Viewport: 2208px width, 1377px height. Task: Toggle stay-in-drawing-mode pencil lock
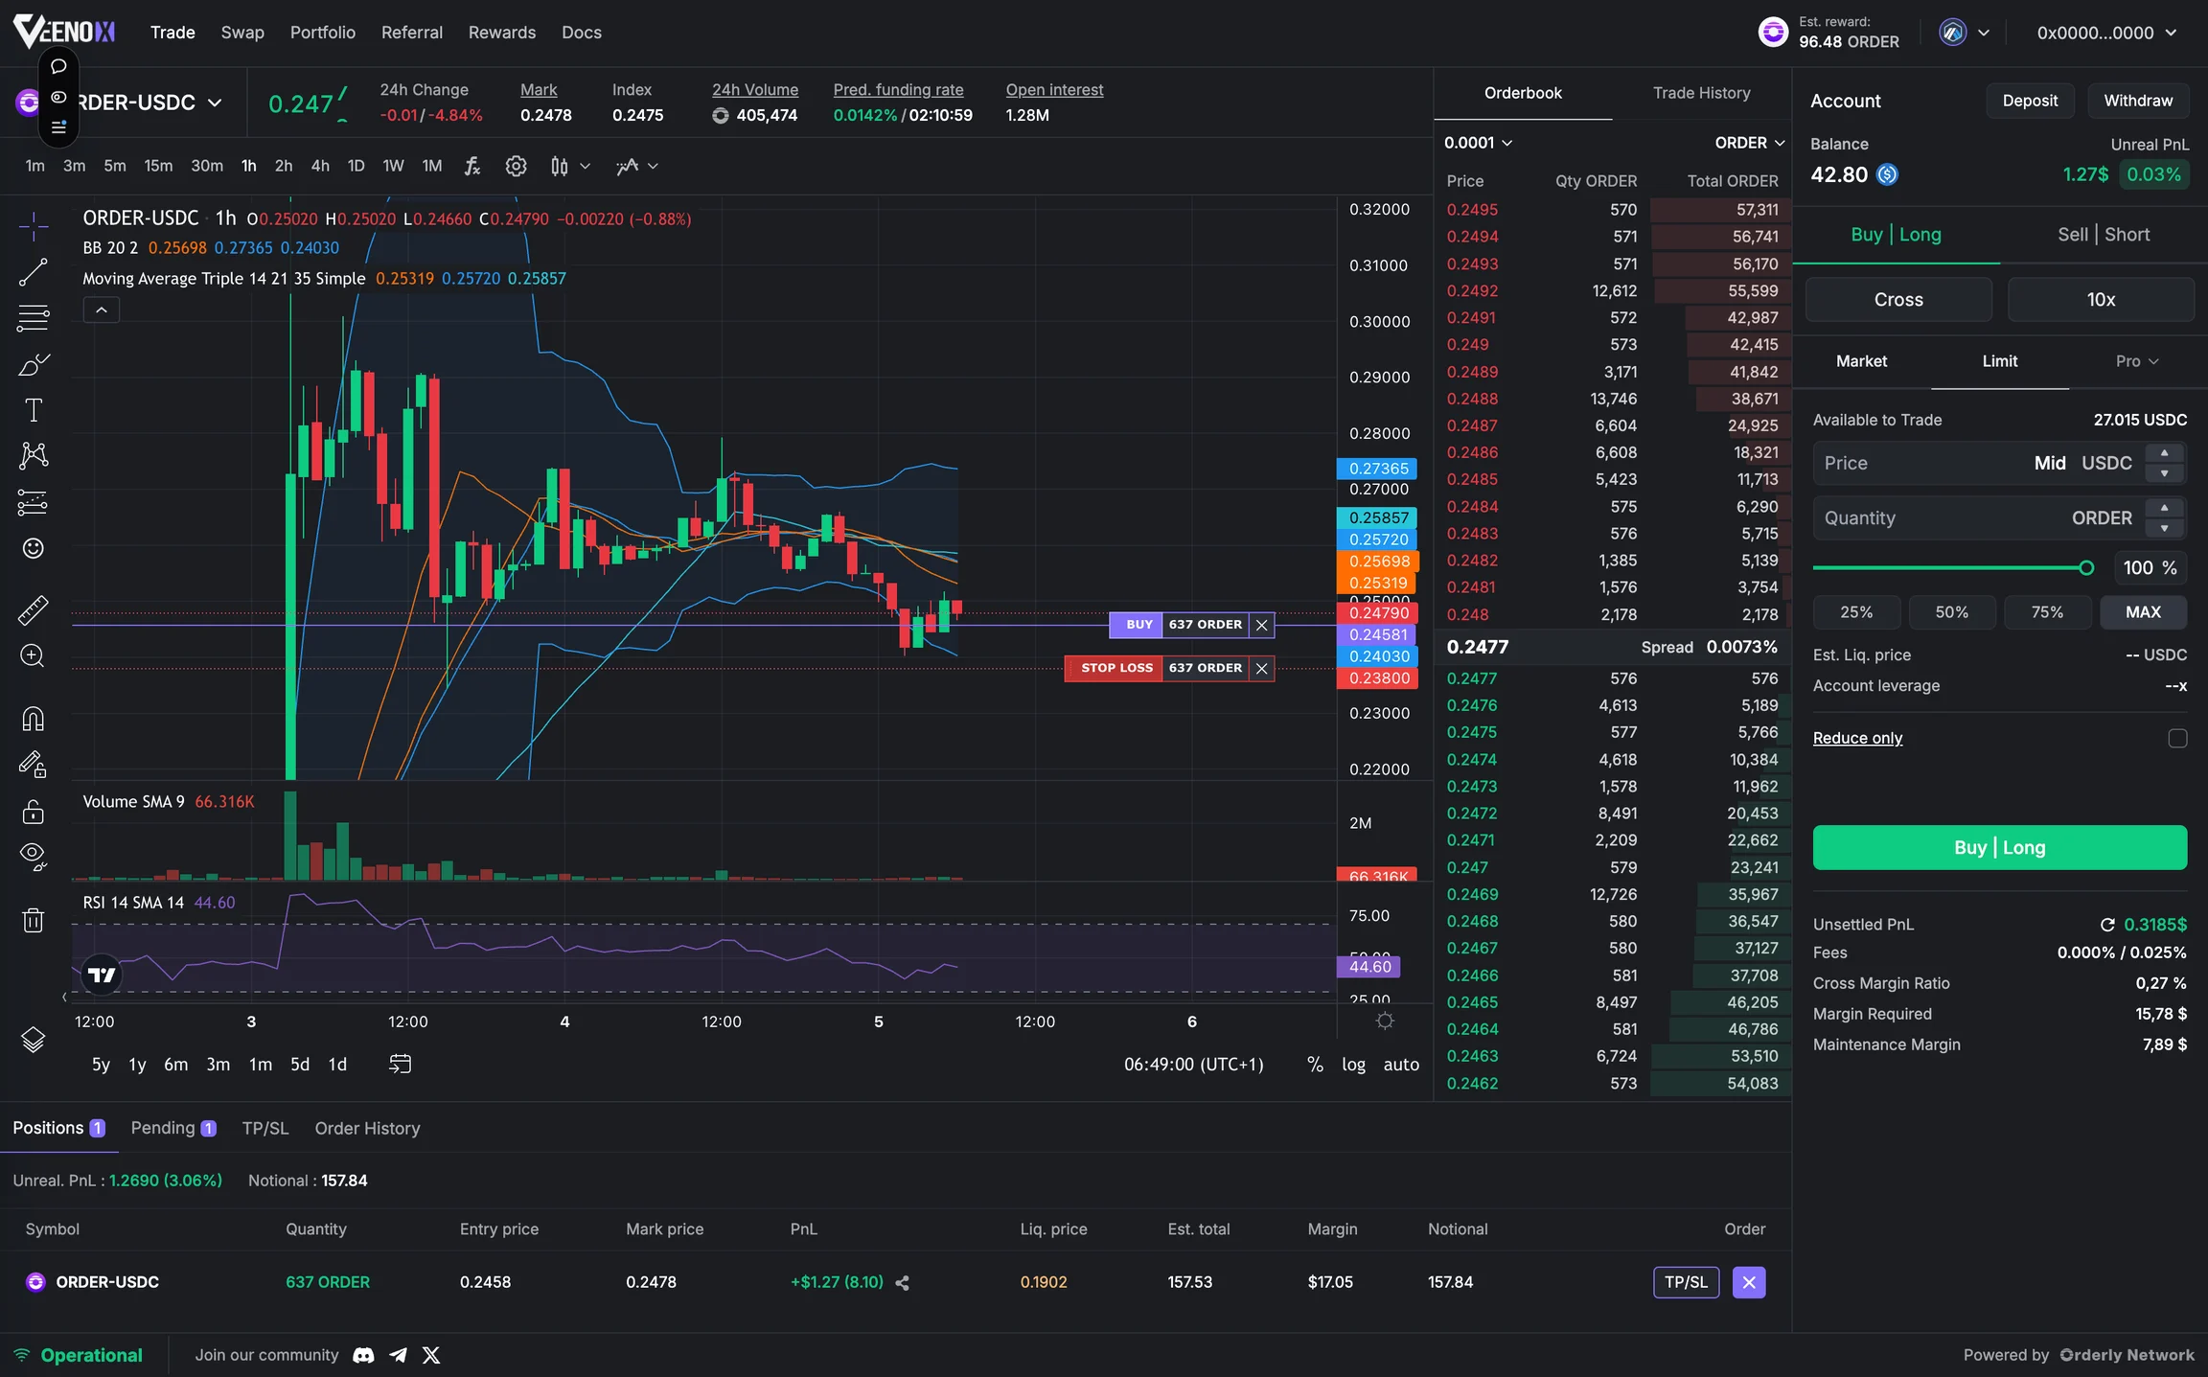pos(34,765)
